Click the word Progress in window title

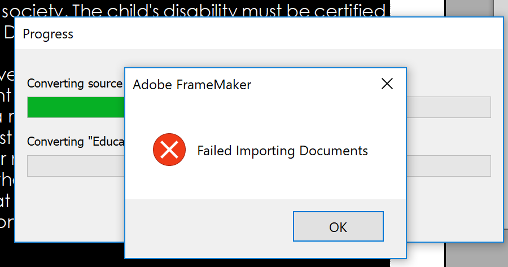click(48, 34)
